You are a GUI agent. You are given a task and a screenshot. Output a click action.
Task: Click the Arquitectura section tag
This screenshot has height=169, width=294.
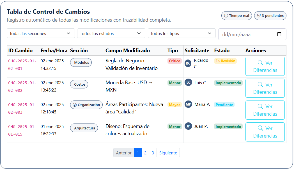(84, 128)
